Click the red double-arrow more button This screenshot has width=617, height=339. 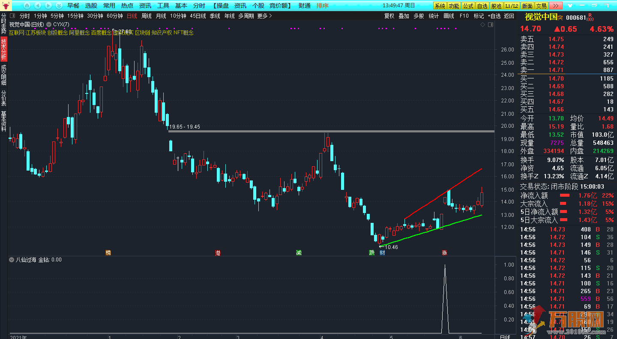[x=556, y=6]
